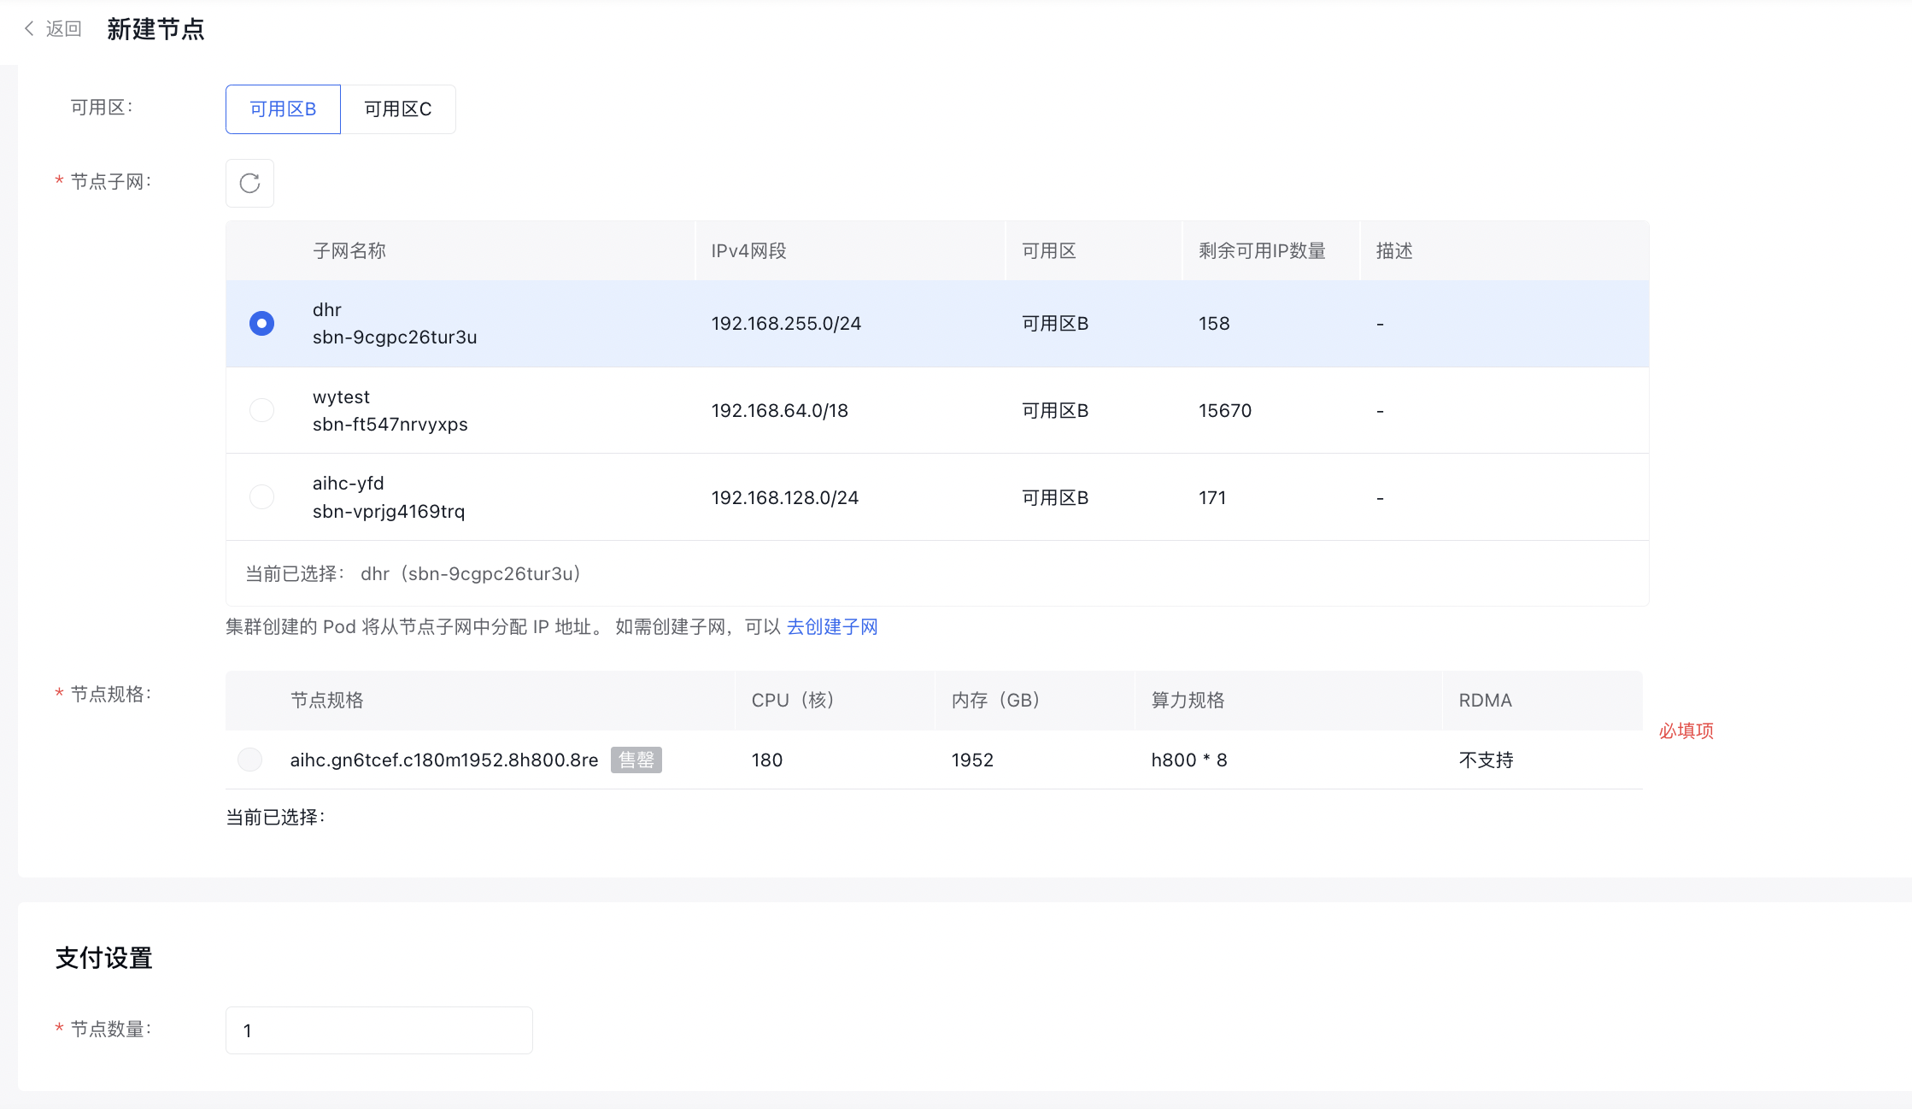Click CPU value 180

[x=767, y=760]
